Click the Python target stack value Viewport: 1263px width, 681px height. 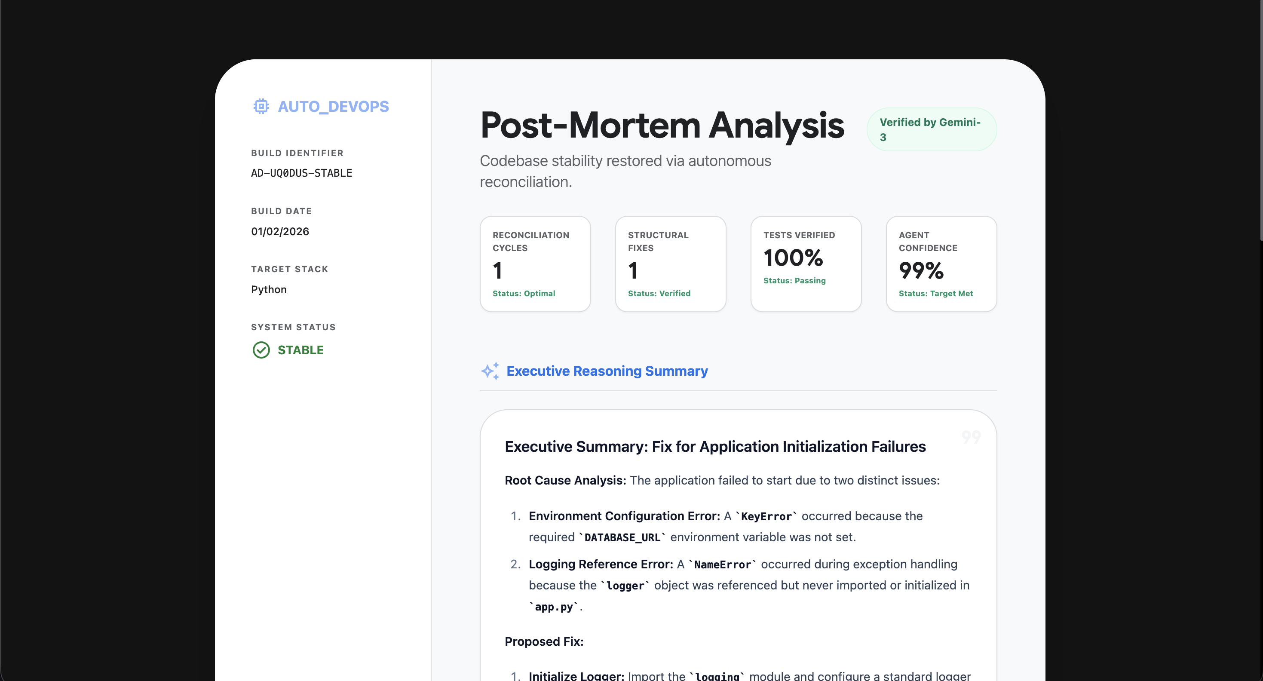point(269,289)
